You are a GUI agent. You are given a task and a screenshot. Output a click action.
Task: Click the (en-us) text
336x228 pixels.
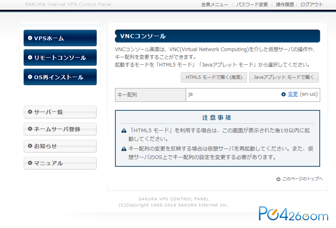click(309, 94)
